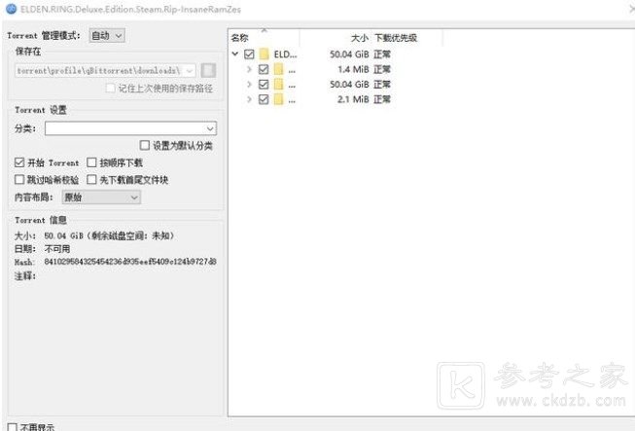The image size is (635, 431).
Task: Click 正常 priority of the 2.1 MiB row
Action: point(382,99)
